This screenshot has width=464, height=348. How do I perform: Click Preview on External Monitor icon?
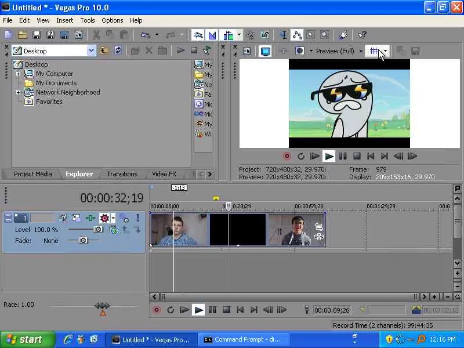265,51
